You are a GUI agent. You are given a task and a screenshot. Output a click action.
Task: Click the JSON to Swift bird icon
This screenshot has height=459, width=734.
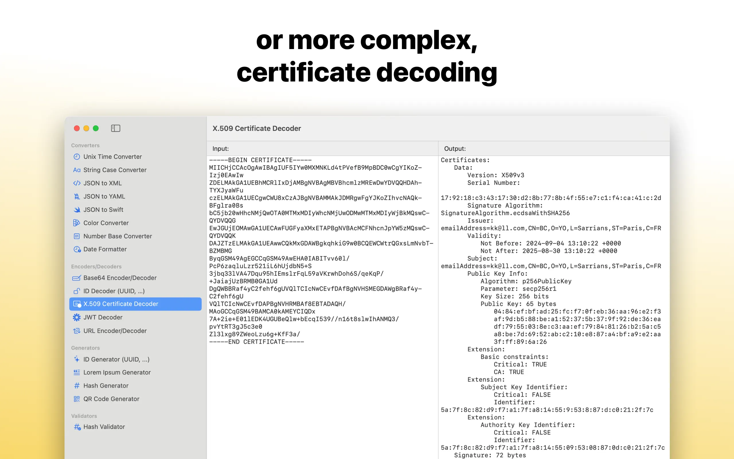(x=77, y=210)
